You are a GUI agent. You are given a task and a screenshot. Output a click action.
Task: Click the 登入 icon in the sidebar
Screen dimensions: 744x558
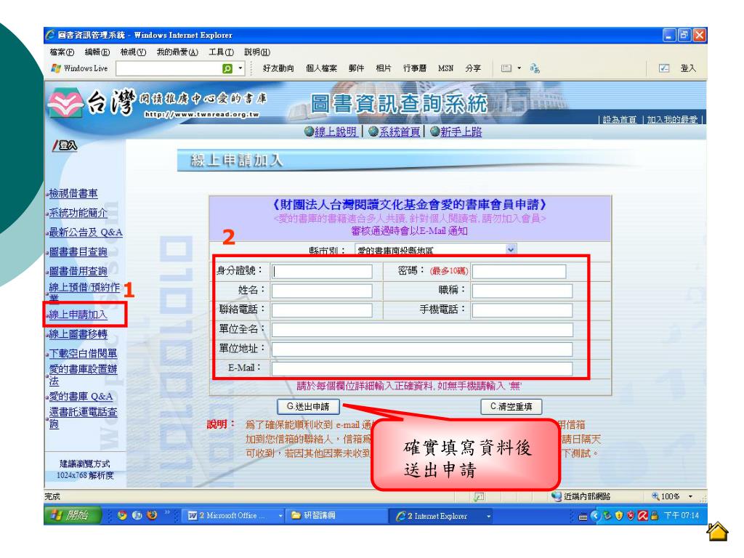click(x=65, y=145)
